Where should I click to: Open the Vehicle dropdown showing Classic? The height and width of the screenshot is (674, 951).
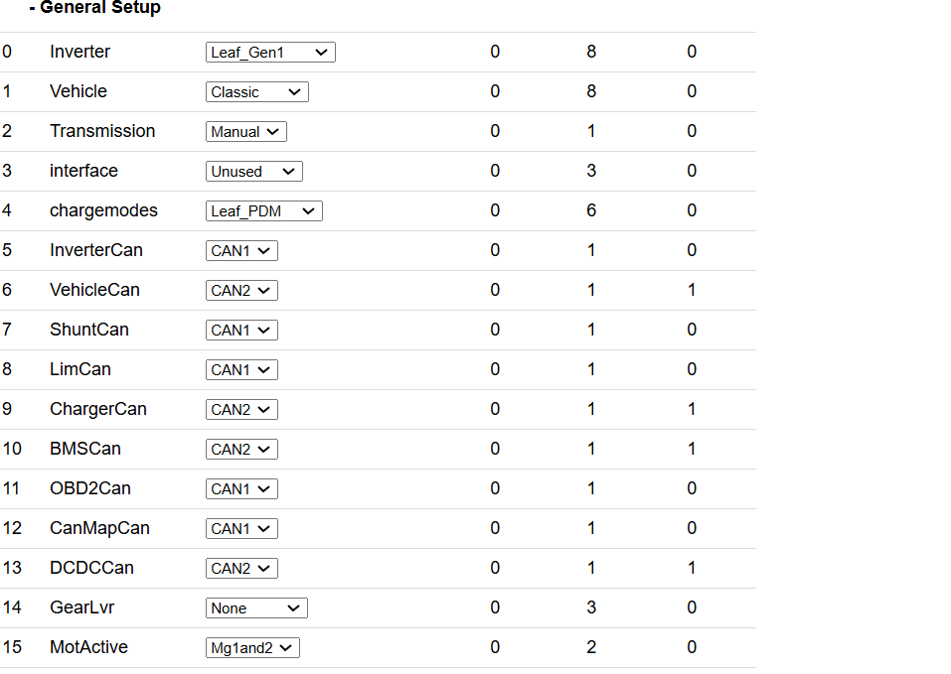click(x=257, y=92)
